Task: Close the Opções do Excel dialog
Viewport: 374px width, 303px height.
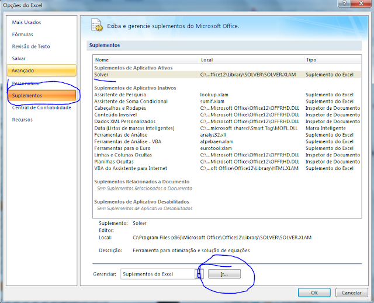Action: (361, 3)
